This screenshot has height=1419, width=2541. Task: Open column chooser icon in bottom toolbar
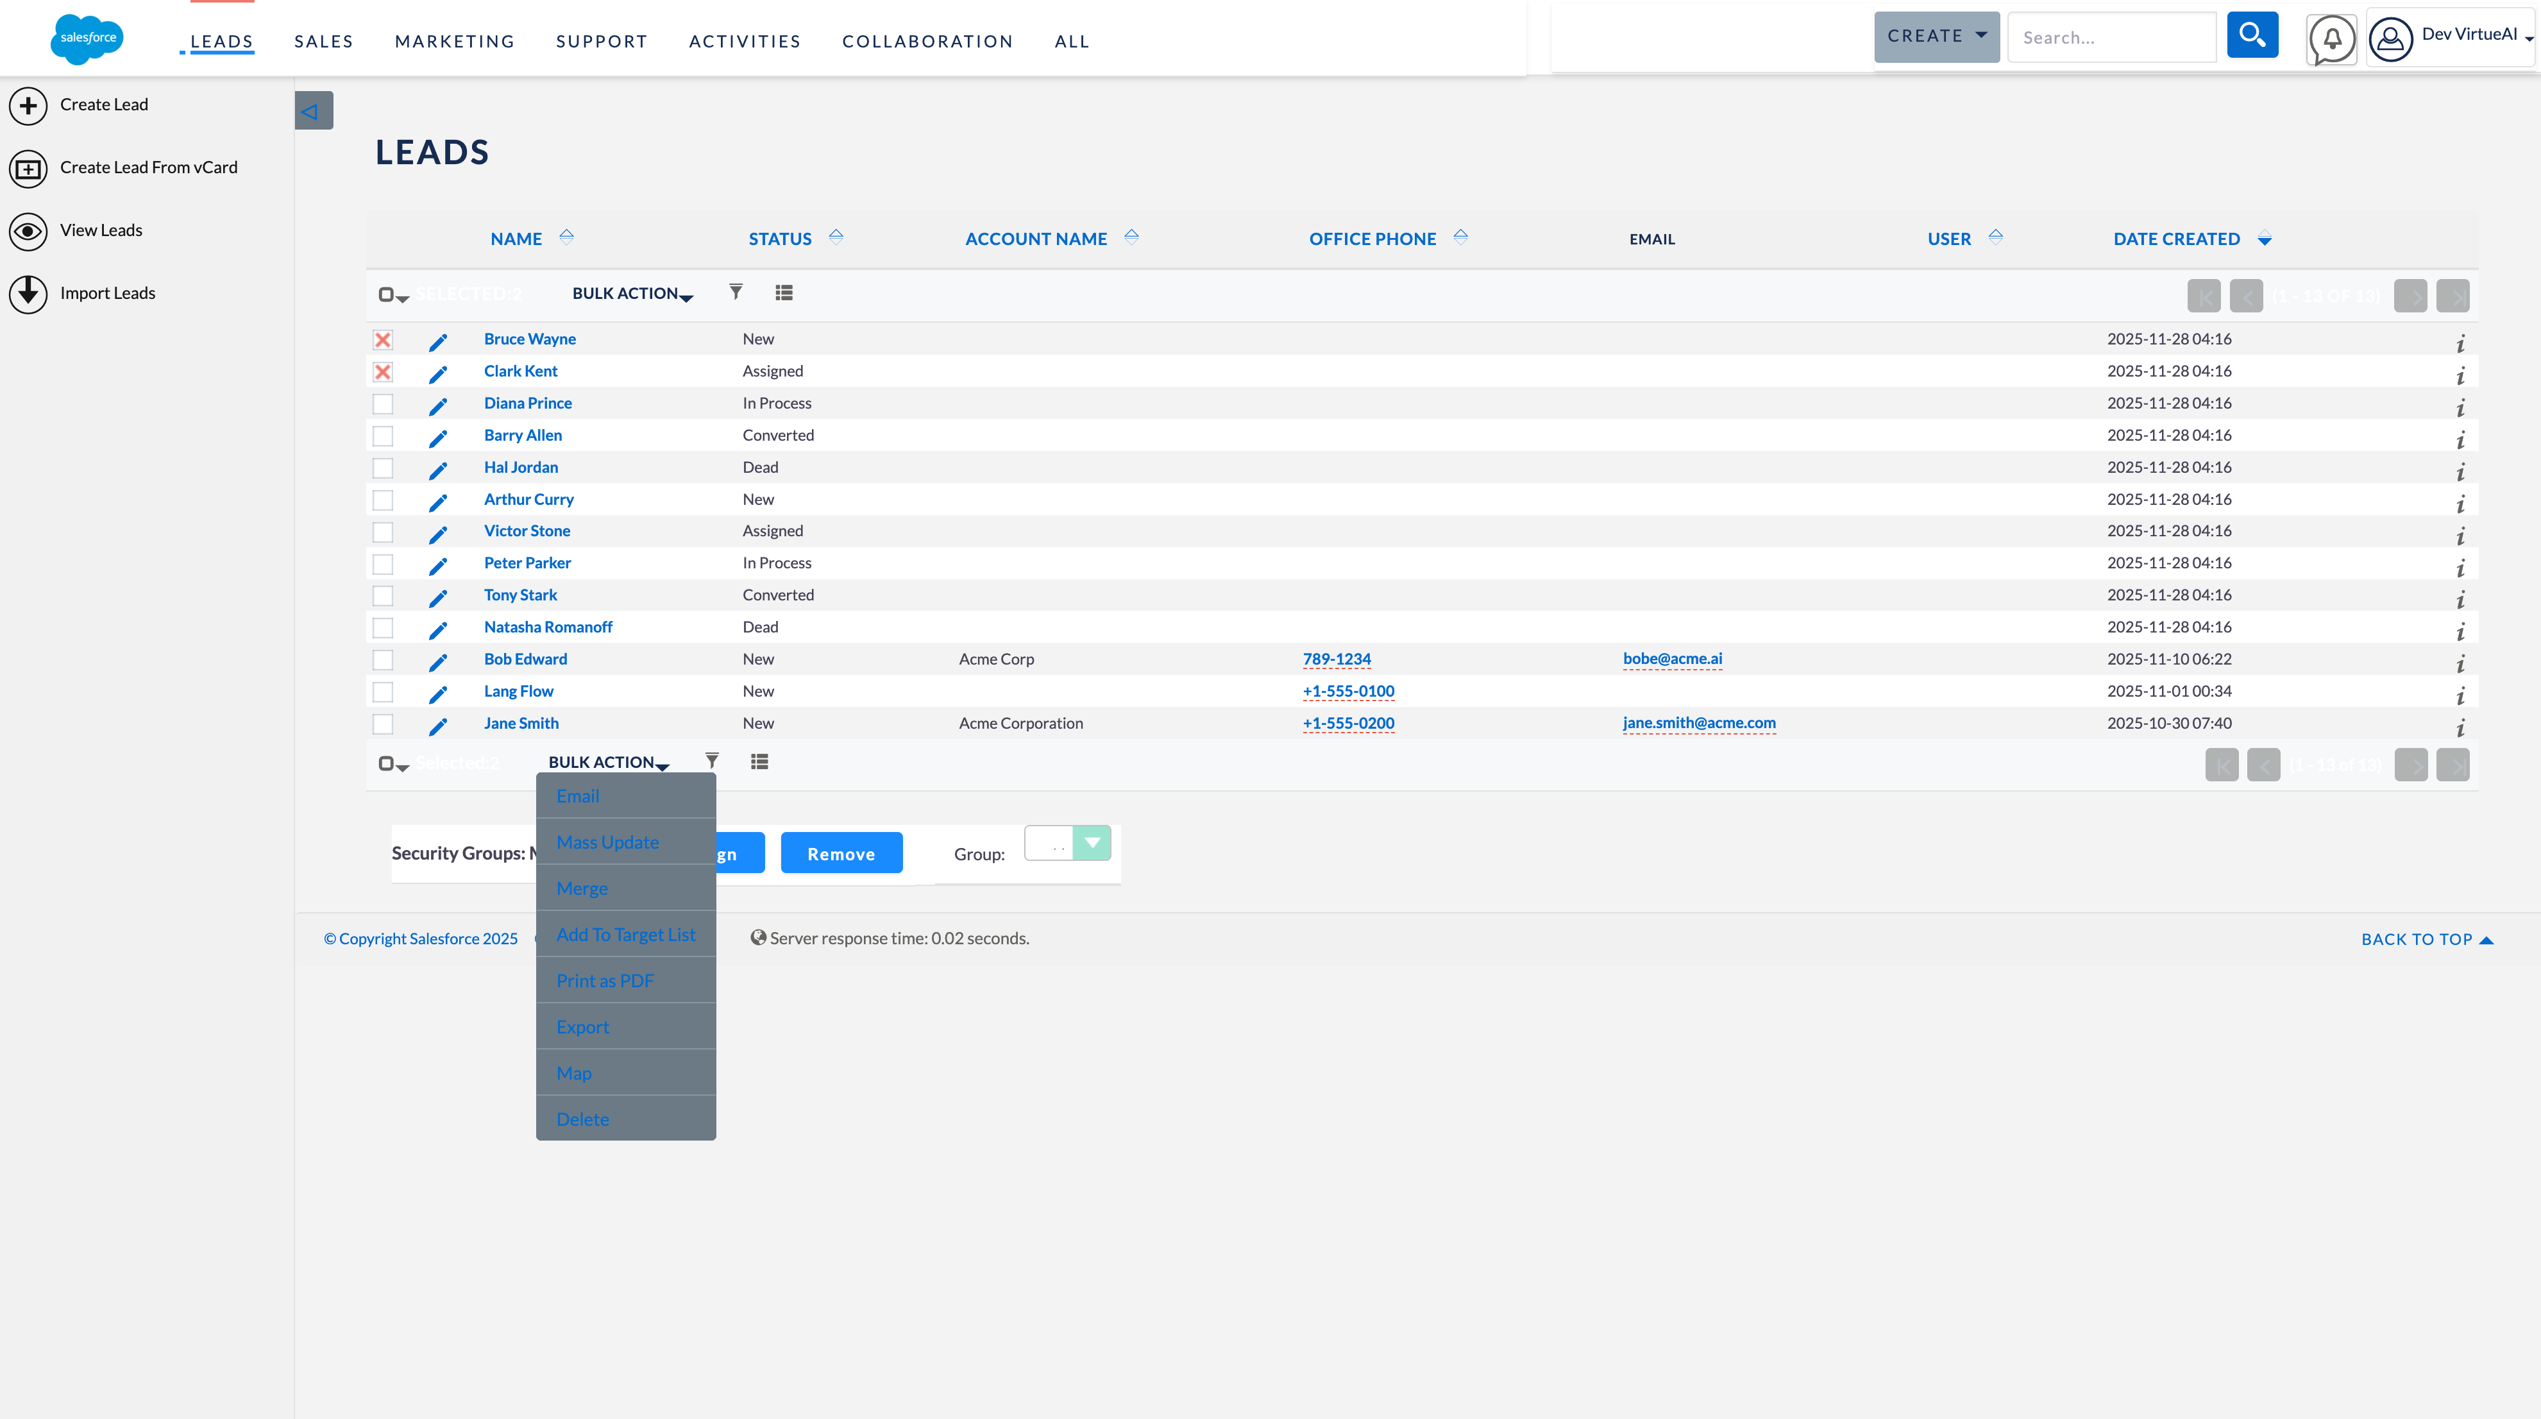coord(759,762)
